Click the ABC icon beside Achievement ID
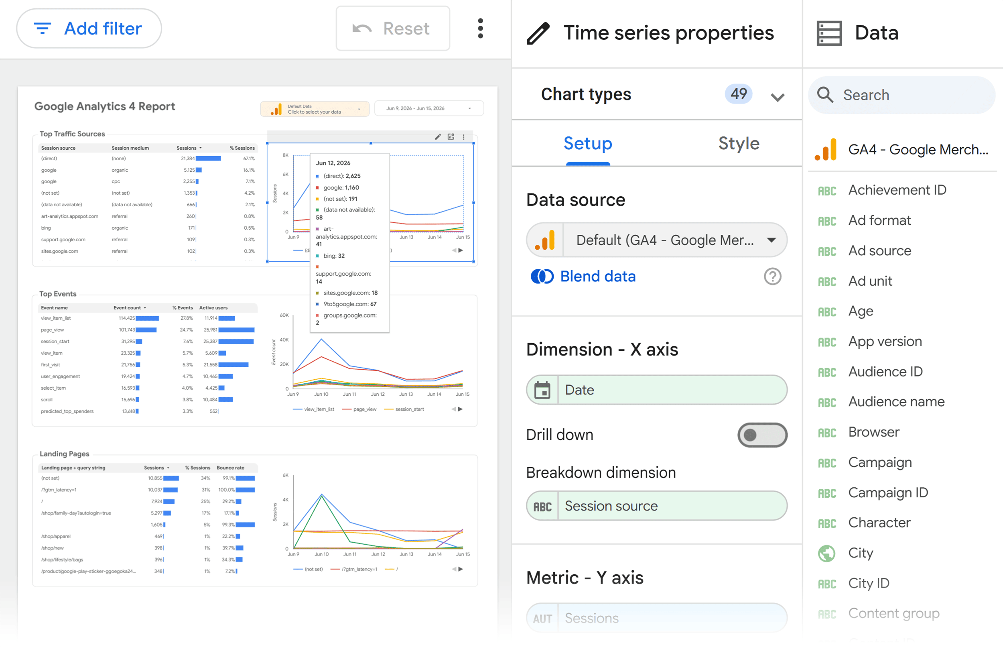 [826, 191]
